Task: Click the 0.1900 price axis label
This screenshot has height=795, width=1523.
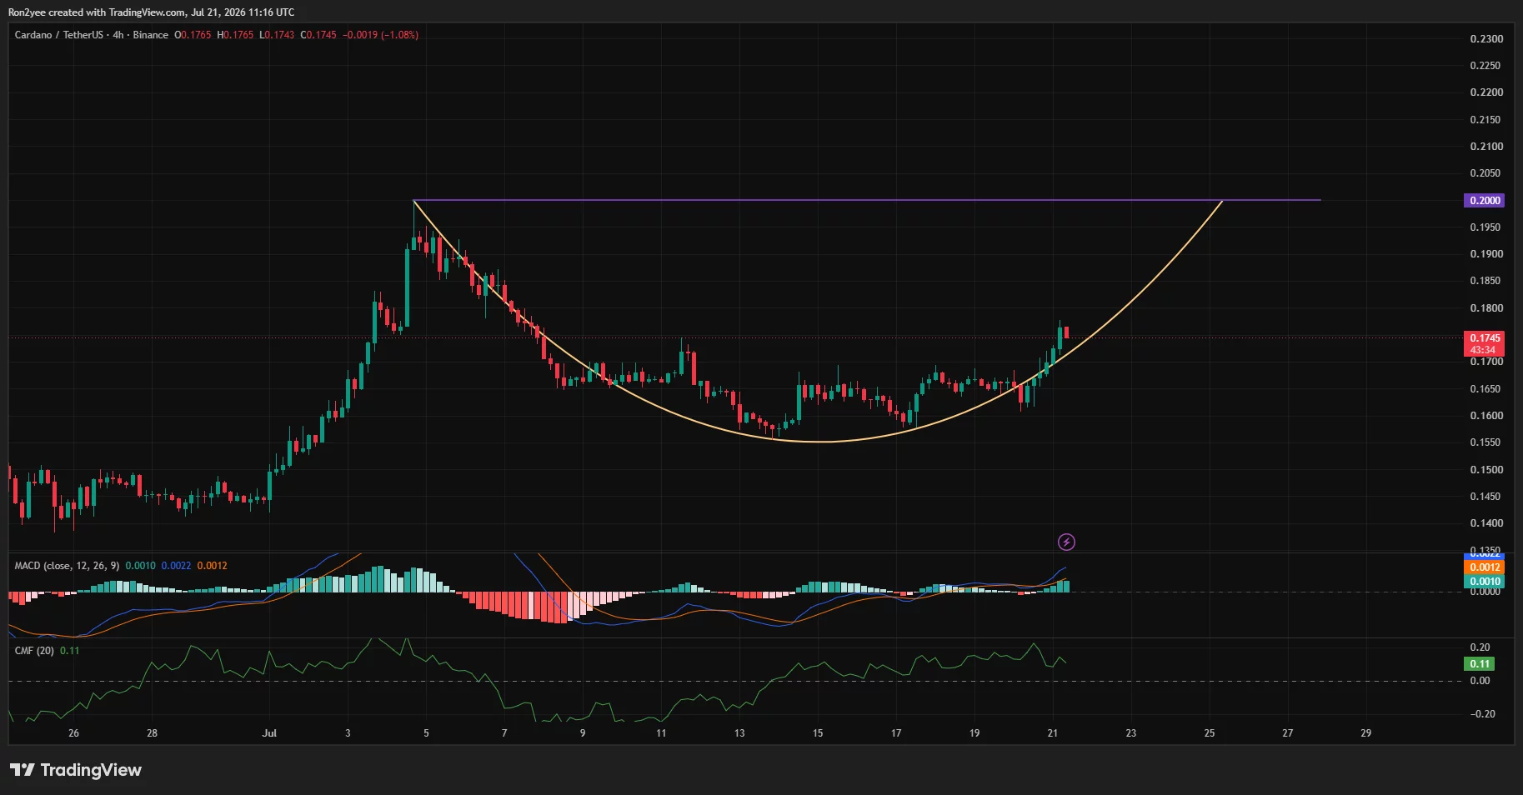Action: point(1486,254)
